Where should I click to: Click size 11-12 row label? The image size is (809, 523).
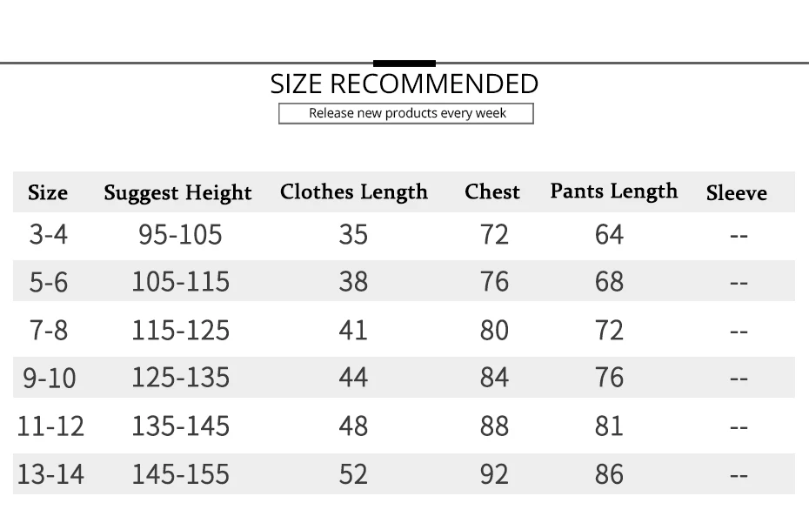click(x=50, y=426)
